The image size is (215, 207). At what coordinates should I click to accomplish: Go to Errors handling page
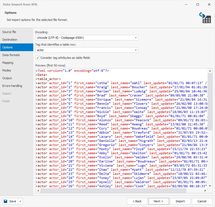(x=12, y=86)
